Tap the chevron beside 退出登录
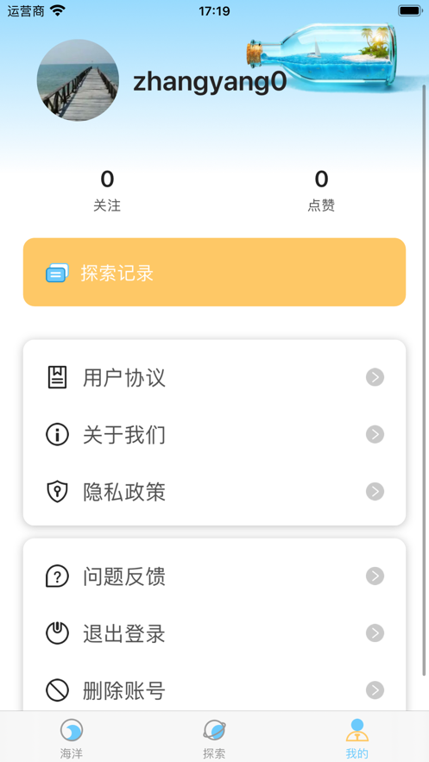 tap(375, 633)
